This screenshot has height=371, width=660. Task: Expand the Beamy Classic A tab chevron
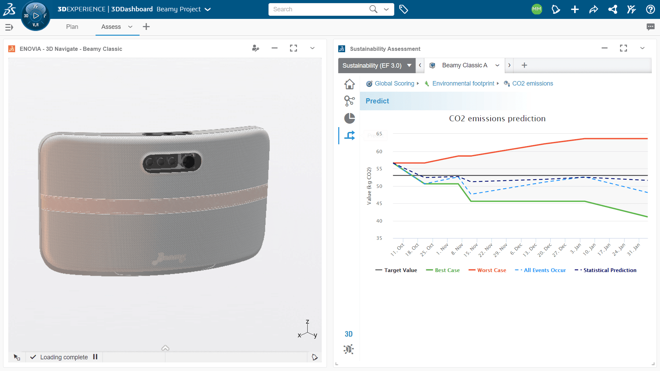[497, 66]
